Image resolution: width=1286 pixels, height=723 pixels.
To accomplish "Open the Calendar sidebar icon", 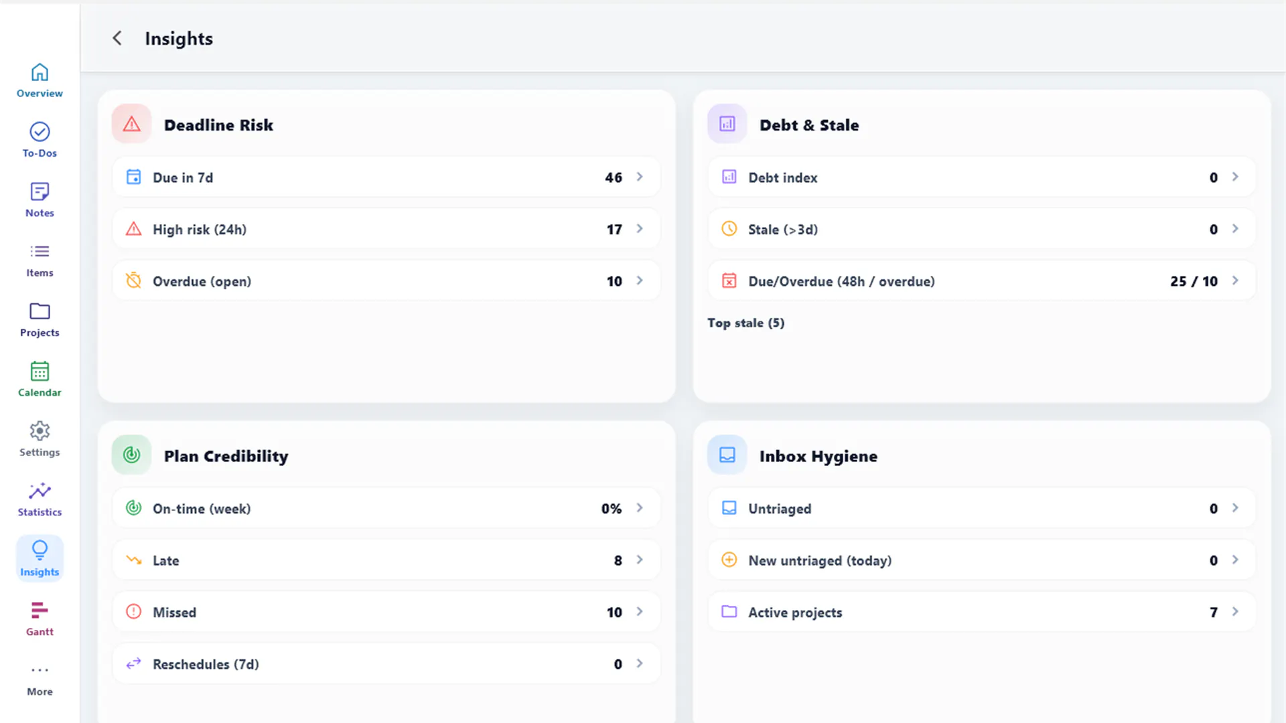I will tap(40, 371).
